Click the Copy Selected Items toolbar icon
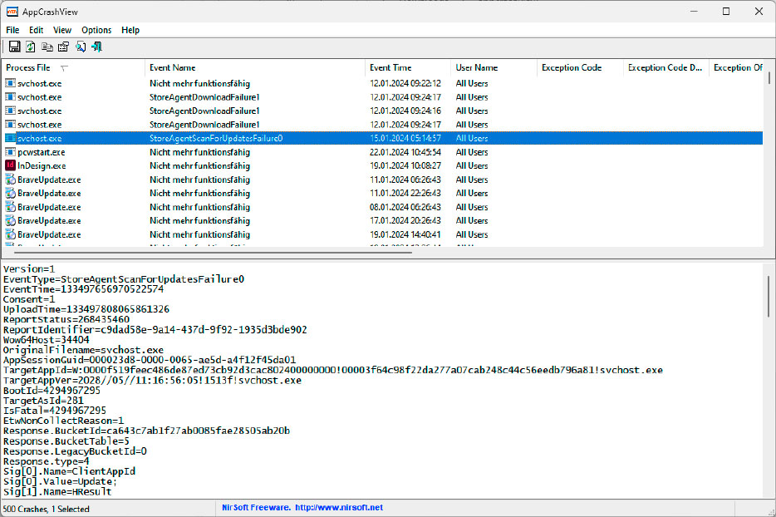The width and height of the screenshot is (776, 517). 47,47
